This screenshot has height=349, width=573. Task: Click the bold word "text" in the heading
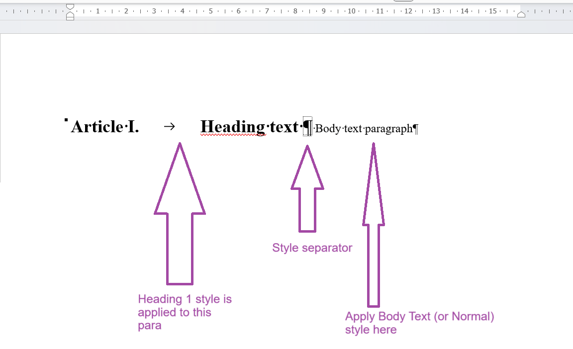pos(285,127)
